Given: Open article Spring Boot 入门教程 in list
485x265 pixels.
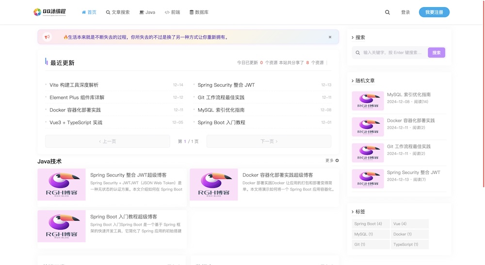Looking at the screenshot, I should coord(222,122).
